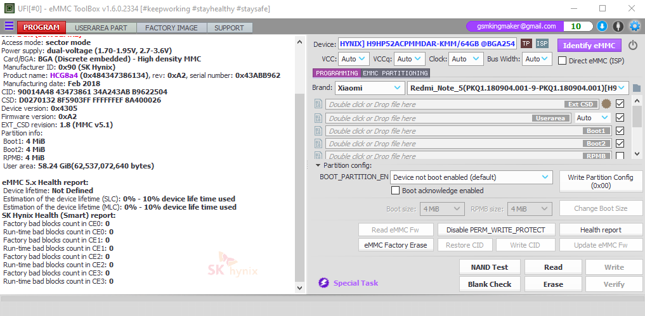Open the VCC dropdown

354,59
